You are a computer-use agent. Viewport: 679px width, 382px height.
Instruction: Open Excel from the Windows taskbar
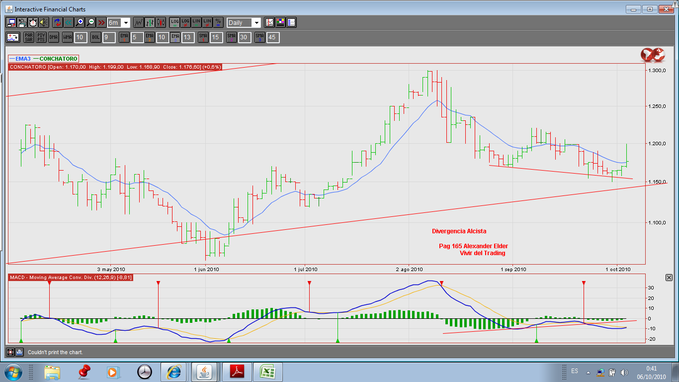tap(268, 372)
